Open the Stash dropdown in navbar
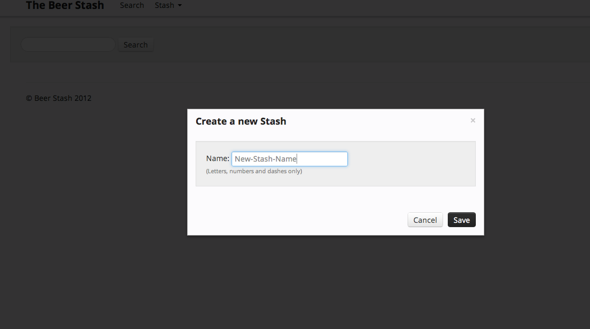590x329 pixels. click(x=168, y=5)
